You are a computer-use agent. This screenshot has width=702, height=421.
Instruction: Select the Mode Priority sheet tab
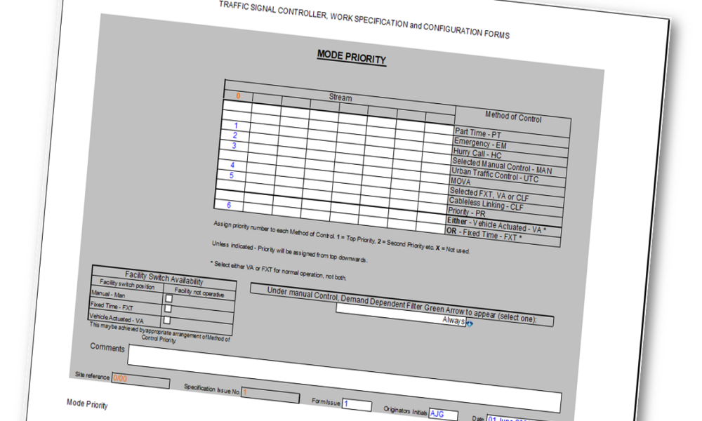pos(89,405)
